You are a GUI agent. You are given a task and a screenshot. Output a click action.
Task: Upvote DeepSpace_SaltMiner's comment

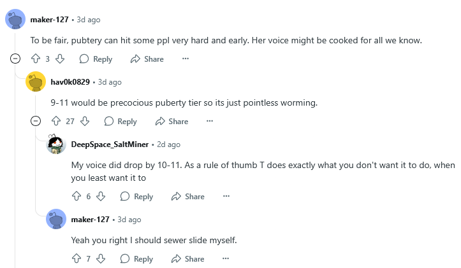click(x=77, y=197)
